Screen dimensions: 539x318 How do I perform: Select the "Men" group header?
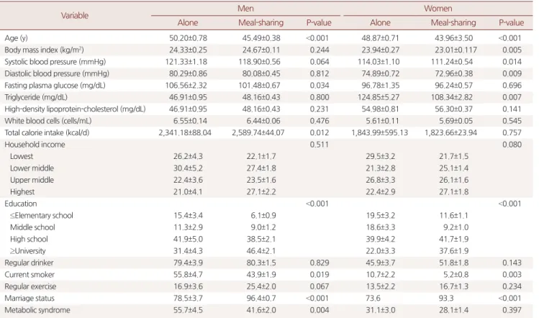pos(245,8)
